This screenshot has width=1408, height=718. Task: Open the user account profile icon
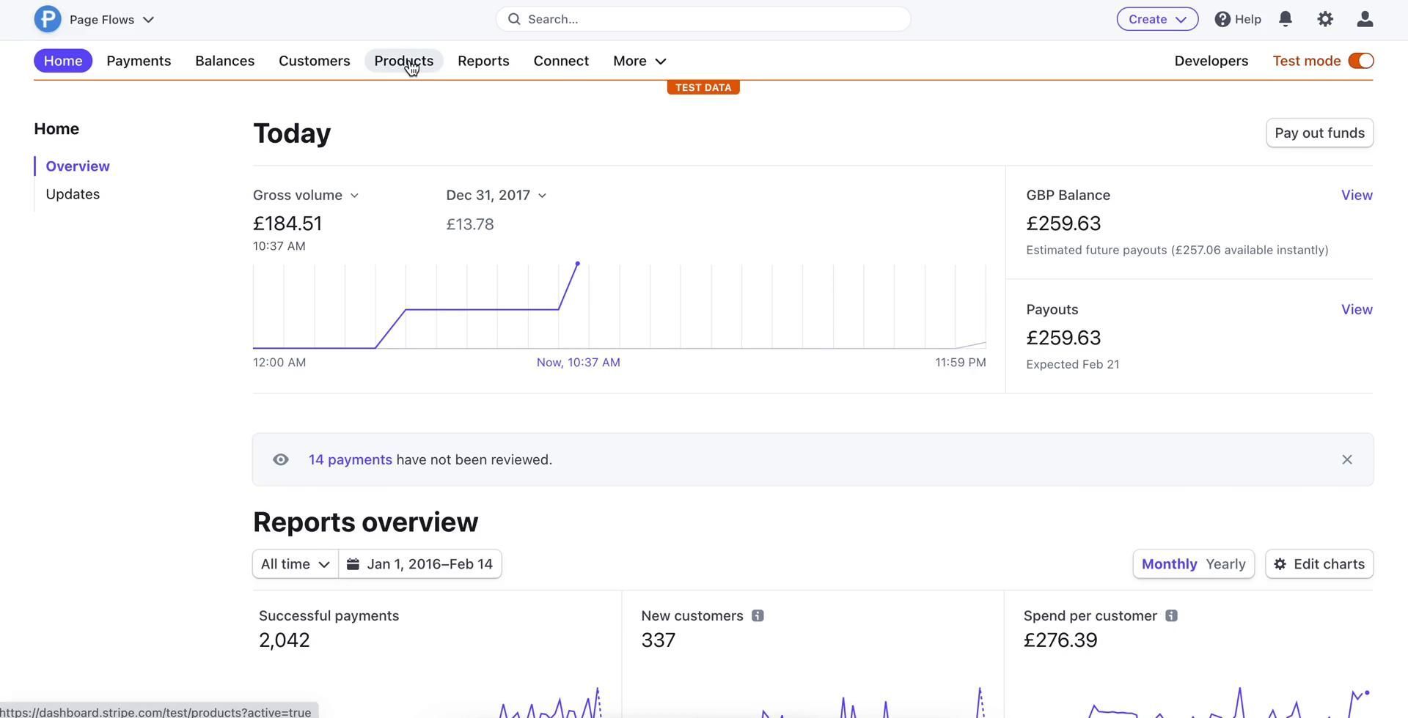pyautogui.click(x=1364, y=20)
